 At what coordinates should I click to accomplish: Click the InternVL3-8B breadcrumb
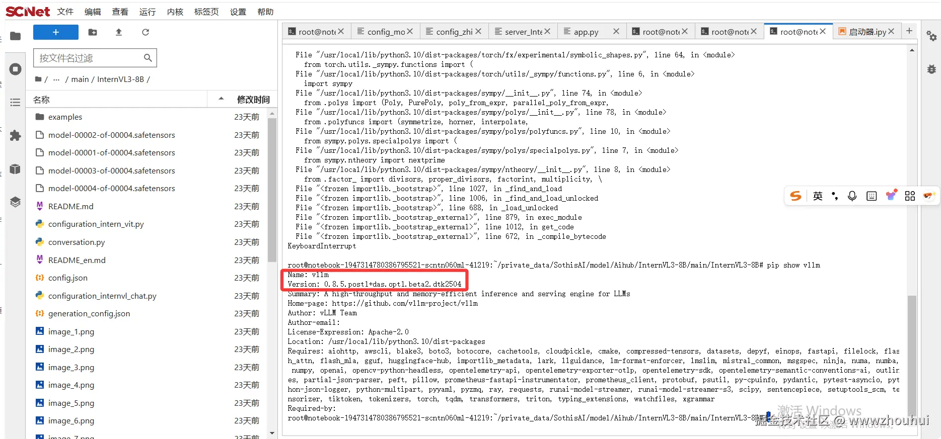click(121, 79)
